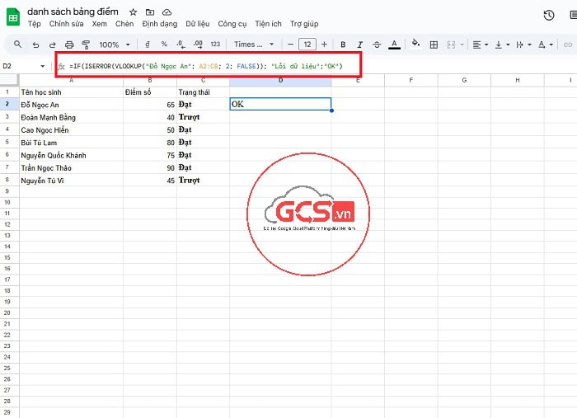577x418 pixels.
Task: Toggle italic formatting
Action: tap(359, 45)
